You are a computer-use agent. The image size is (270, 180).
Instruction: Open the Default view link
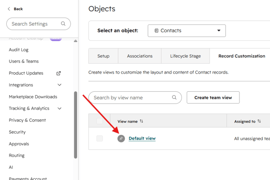coord(142,138)
